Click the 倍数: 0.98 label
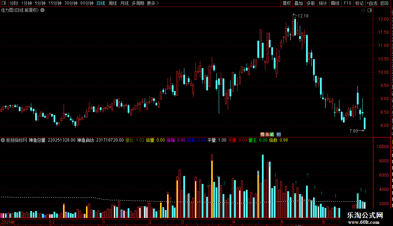393x226 pixels. tap(279, 140)
